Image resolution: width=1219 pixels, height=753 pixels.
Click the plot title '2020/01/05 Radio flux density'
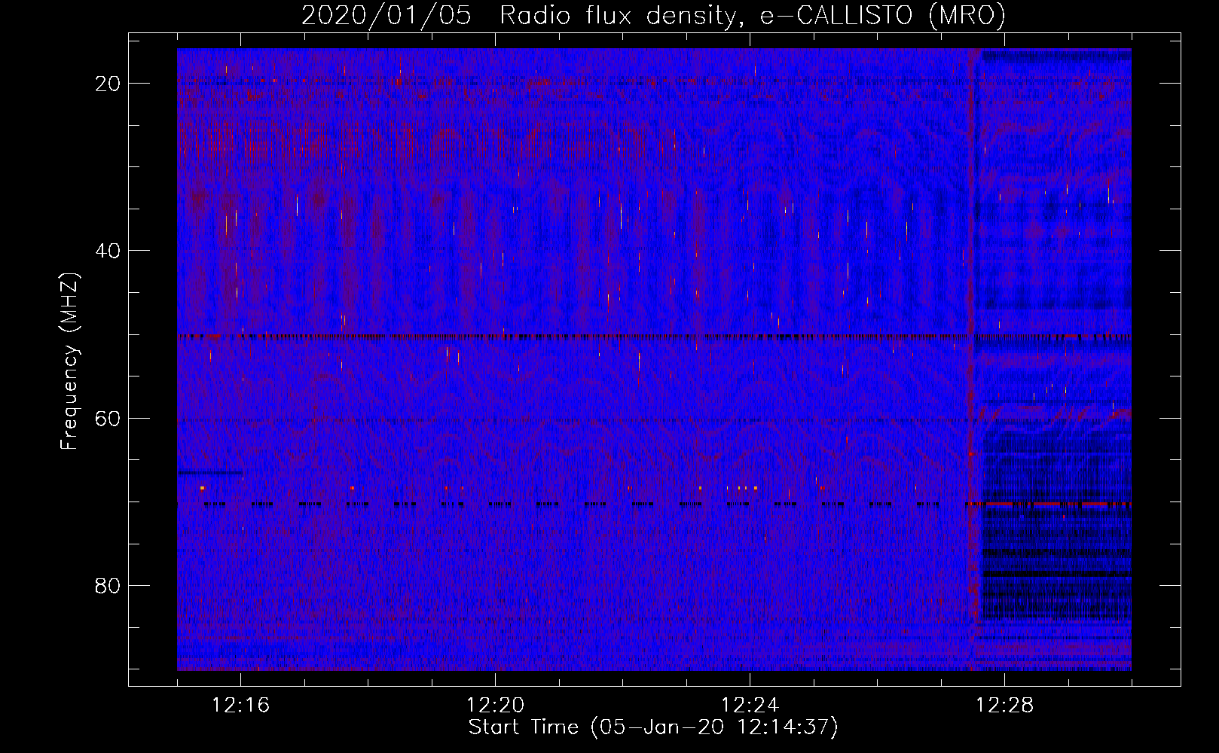tap(654, 16)
